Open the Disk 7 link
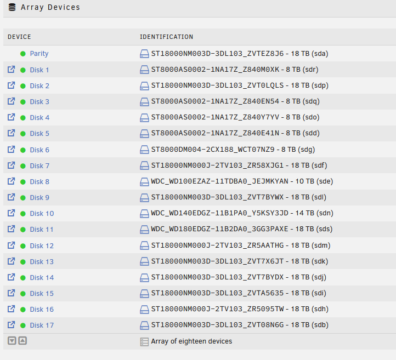The height and width of the screenshot is (360, 396). (39, 165)
